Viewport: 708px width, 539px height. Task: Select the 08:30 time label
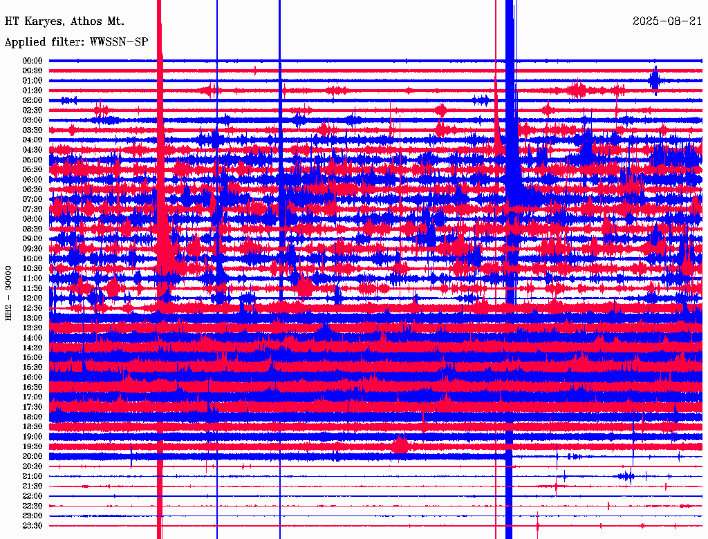pos(32,229)
